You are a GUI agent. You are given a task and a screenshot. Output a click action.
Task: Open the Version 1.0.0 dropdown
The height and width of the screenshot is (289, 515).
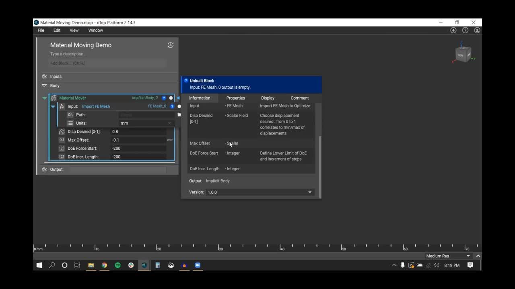click(260, 192)
